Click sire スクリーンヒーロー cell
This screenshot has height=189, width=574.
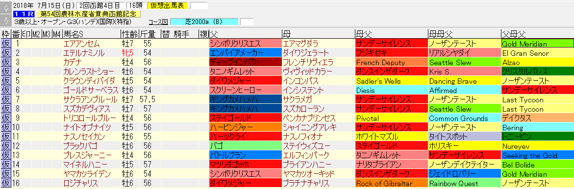pyautogui.click(x=245, y=90)
